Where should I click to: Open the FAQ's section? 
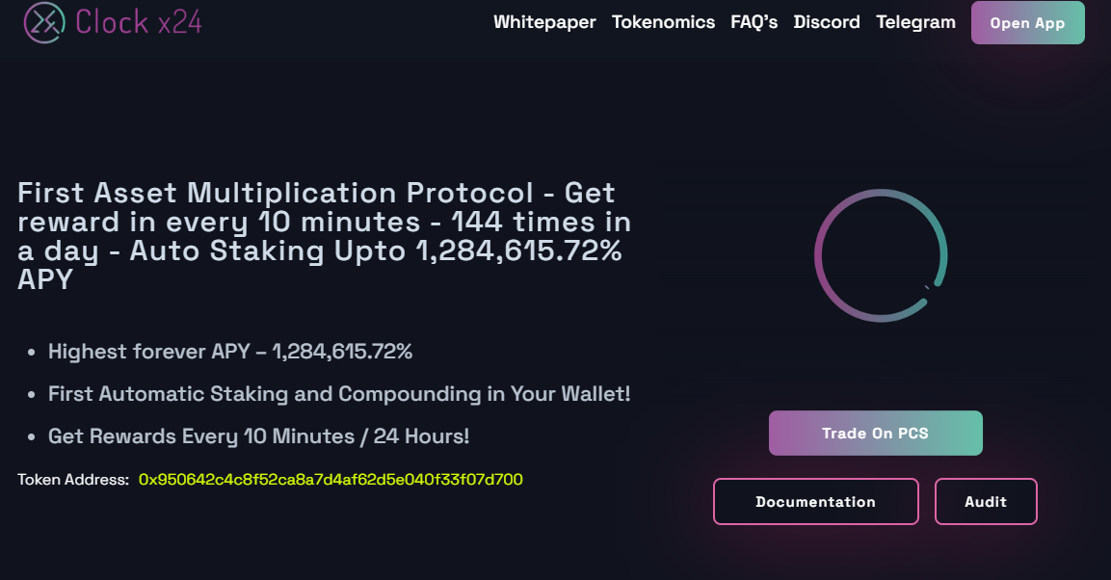tap(754, 22)
